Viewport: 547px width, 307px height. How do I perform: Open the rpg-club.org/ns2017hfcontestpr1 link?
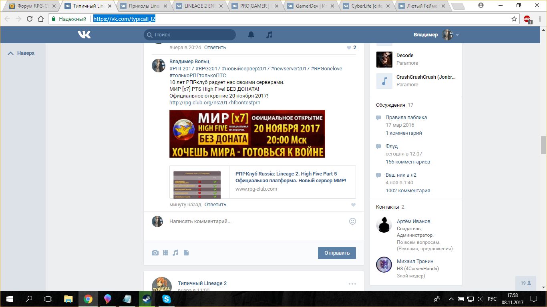[215, 103]
